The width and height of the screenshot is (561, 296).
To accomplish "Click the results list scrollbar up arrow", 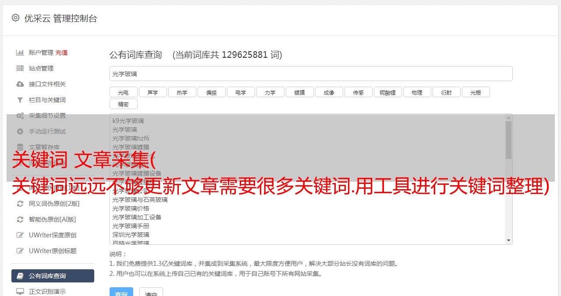I will click(508, 117).
